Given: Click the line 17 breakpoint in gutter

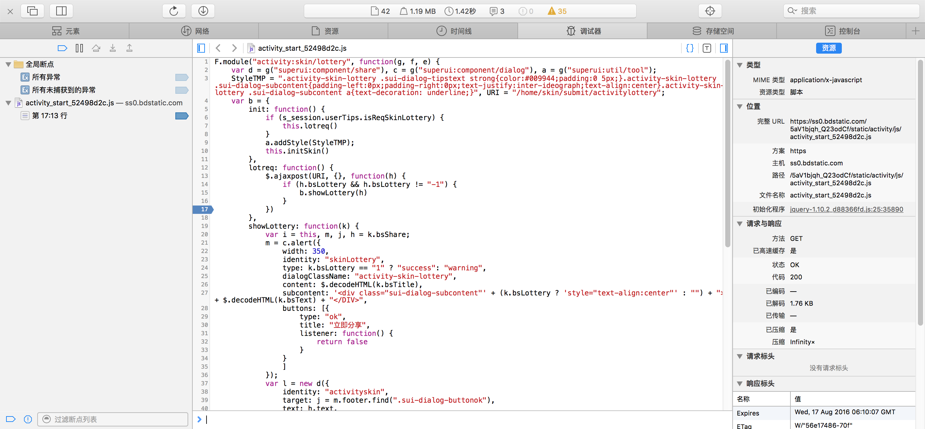Looking at the screenshot, I should coord(203,209).
